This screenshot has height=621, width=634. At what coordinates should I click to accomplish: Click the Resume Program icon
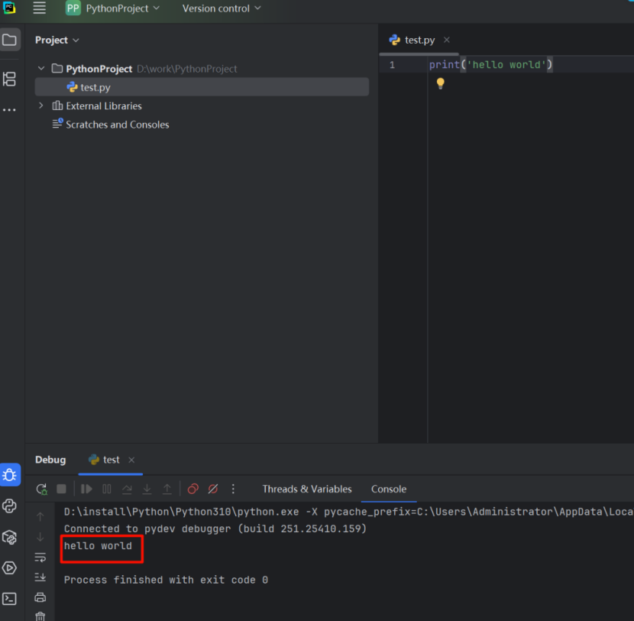pyautogui.click(x=86, y=489)
